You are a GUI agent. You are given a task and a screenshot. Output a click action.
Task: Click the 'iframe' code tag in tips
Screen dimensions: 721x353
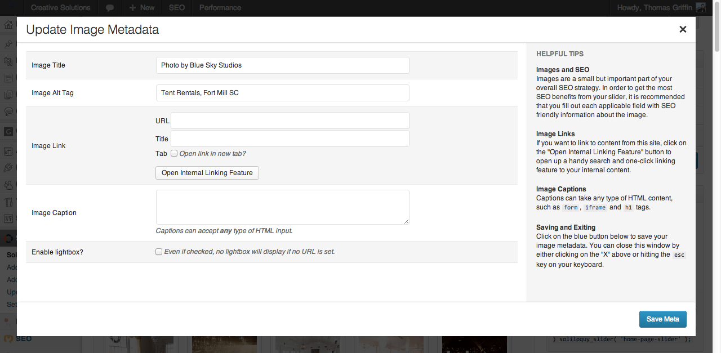point(595,208)
